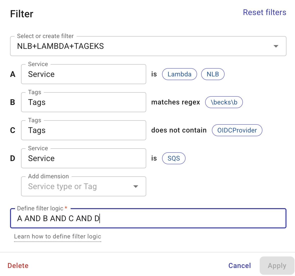295x276 pixels.
Task: Click the OIDCProvider tag chip
Action: click(237, 130)
